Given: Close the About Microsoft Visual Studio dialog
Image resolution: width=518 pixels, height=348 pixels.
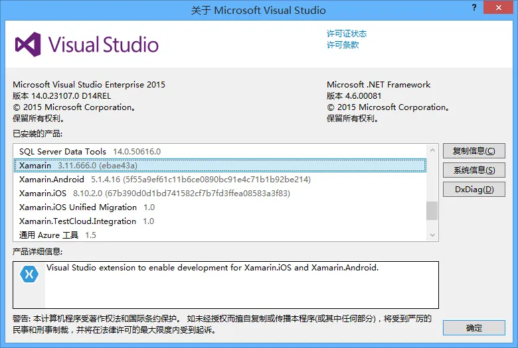Looking at the screenshot, I should point(500,8).
